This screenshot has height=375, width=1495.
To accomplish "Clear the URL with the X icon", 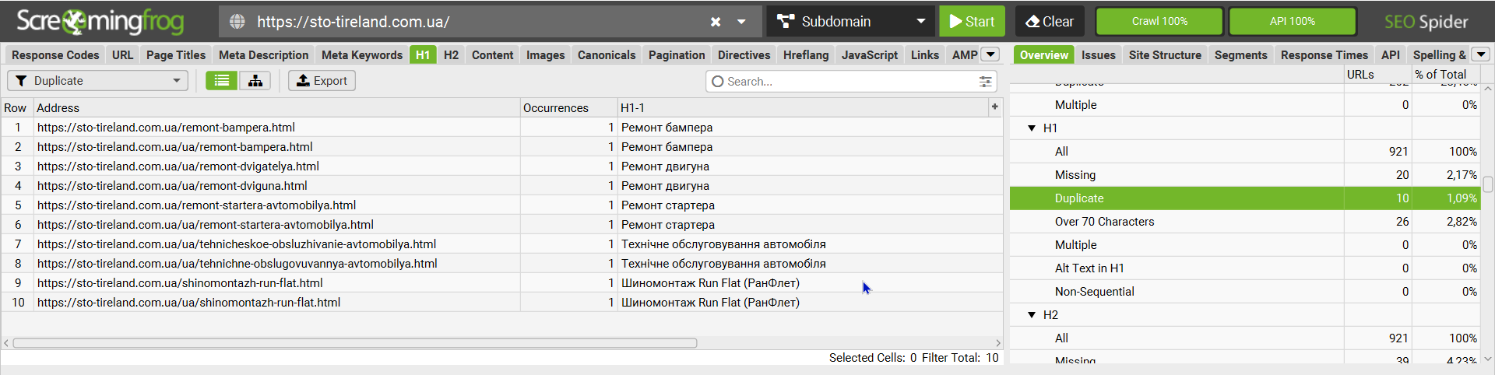I will [x=716, y=22].
